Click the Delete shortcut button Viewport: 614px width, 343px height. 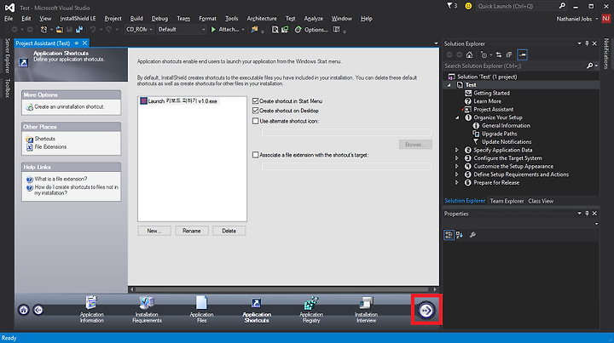pyautogui.click(x=229, y=231)
